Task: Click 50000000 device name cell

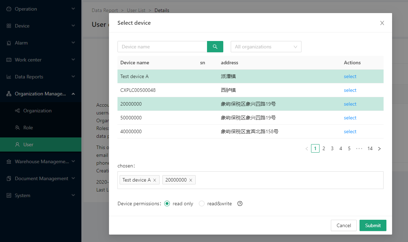Action: point(131,118)
